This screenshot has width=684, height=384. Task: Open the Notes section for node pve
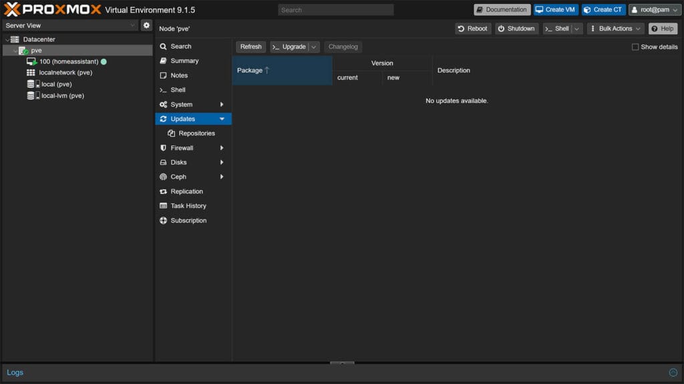point(178,75)
